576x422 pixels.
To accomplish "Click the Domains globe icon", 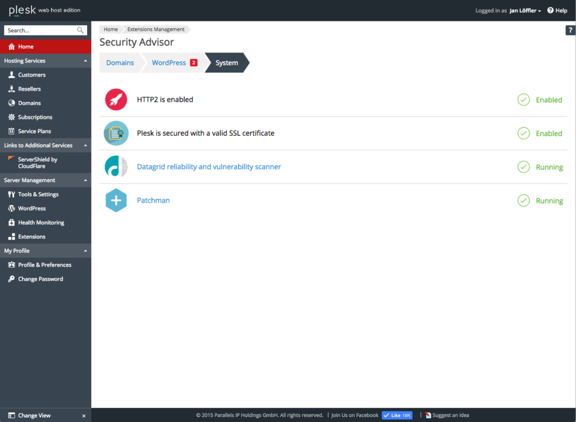I will (11, 103).
